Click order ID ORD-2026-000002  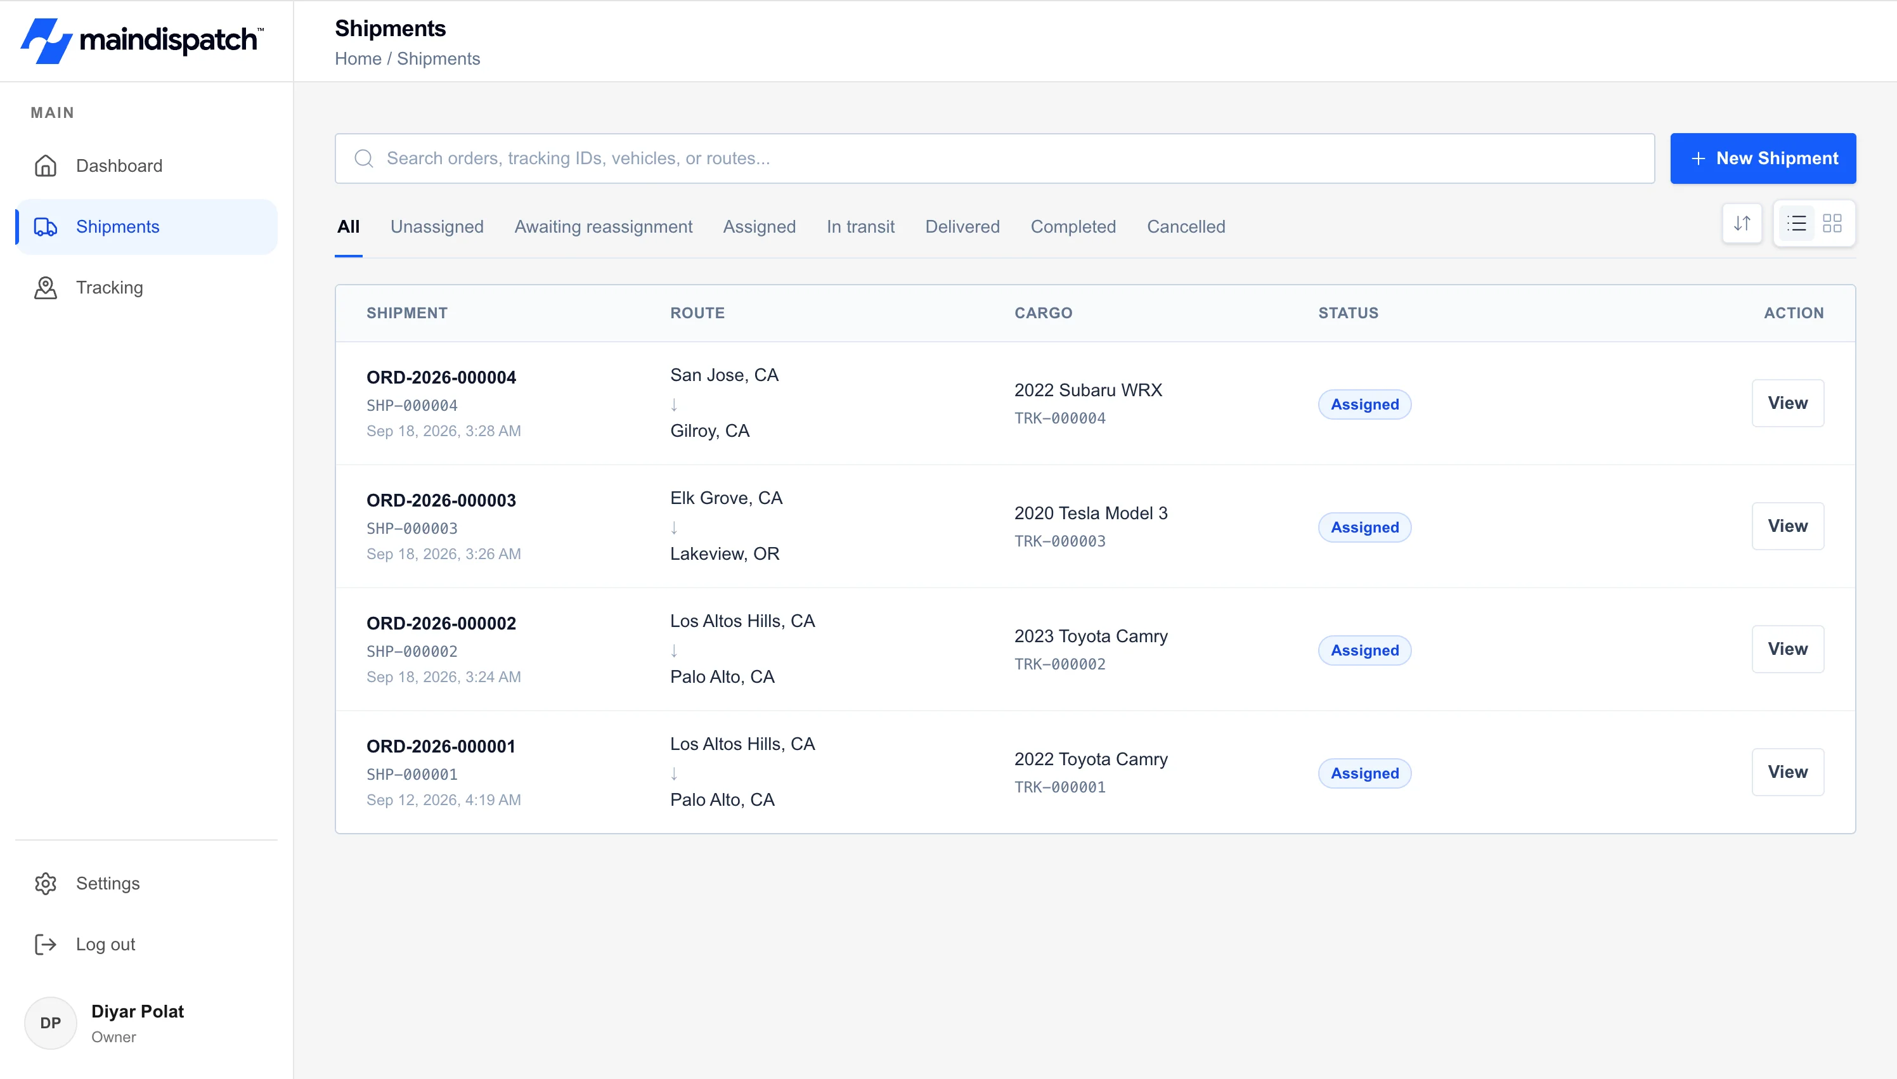441,623
